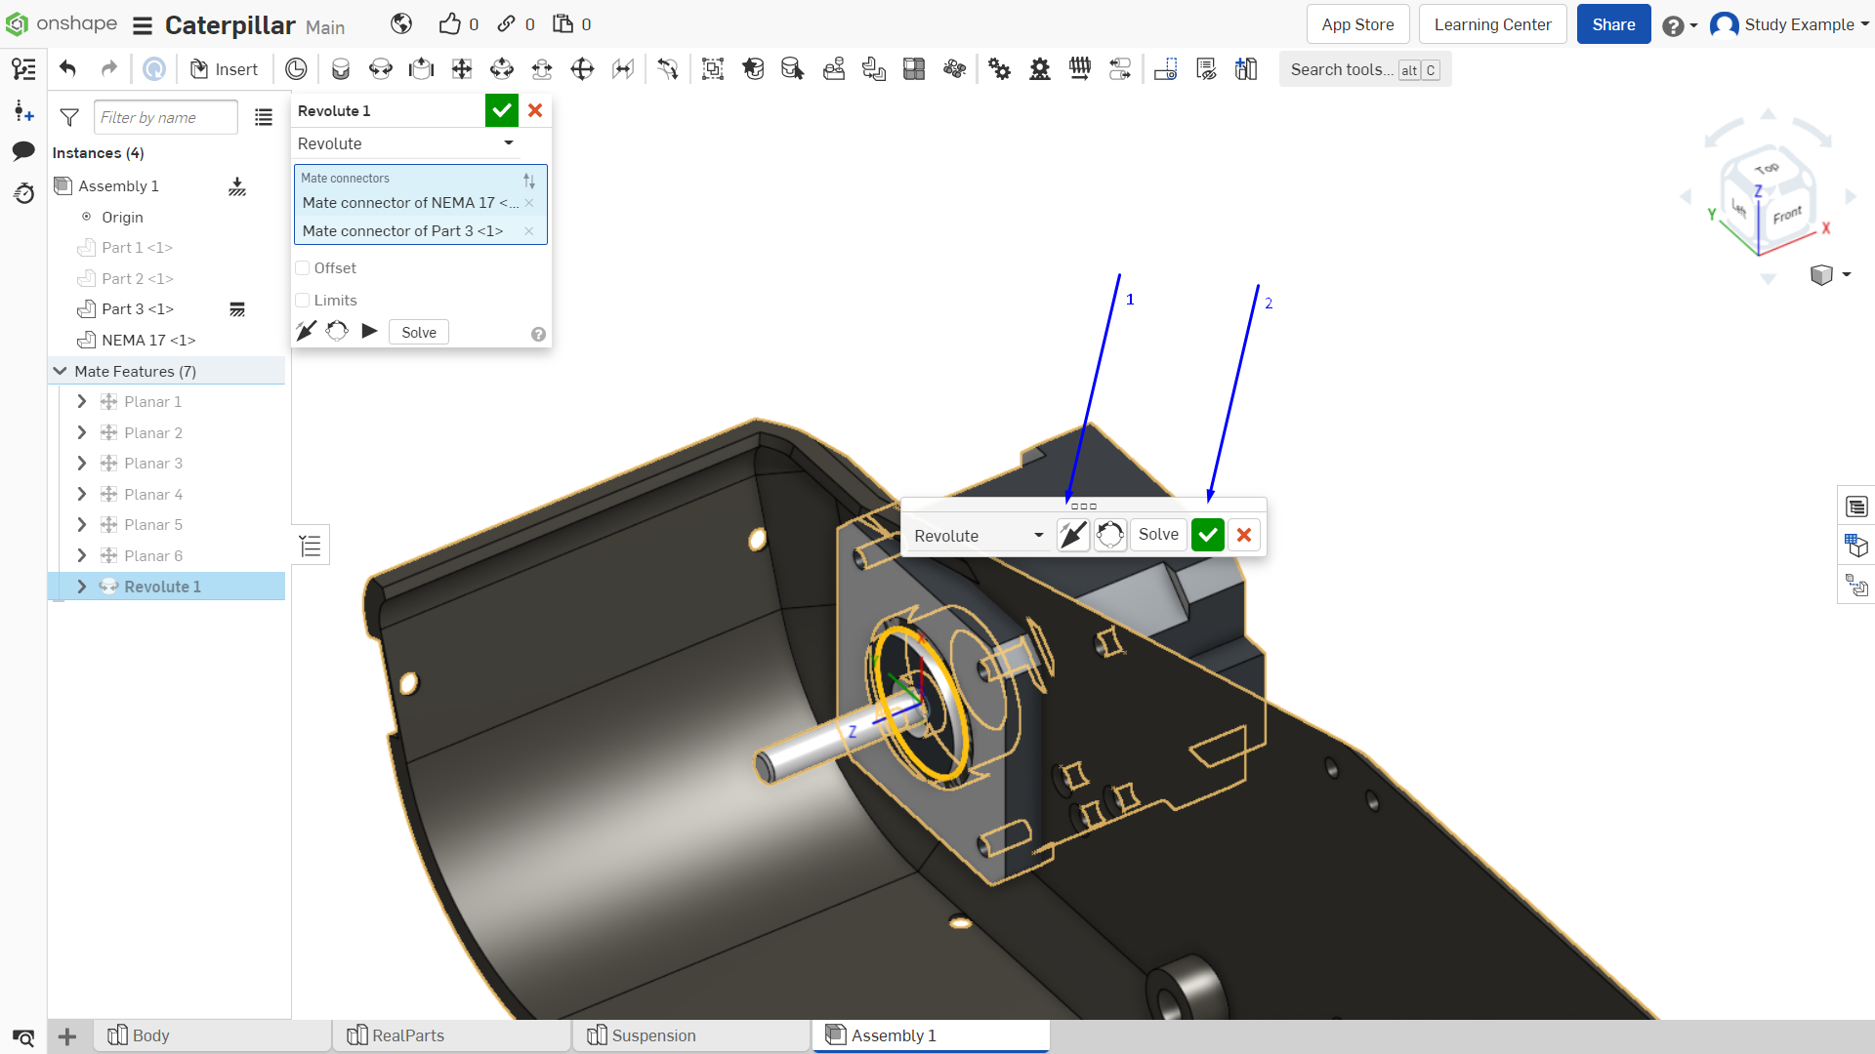The width and height of the screenshot is (1875, 1054).
Task: Select the Group tool in the toolbar
Action: 713,69
